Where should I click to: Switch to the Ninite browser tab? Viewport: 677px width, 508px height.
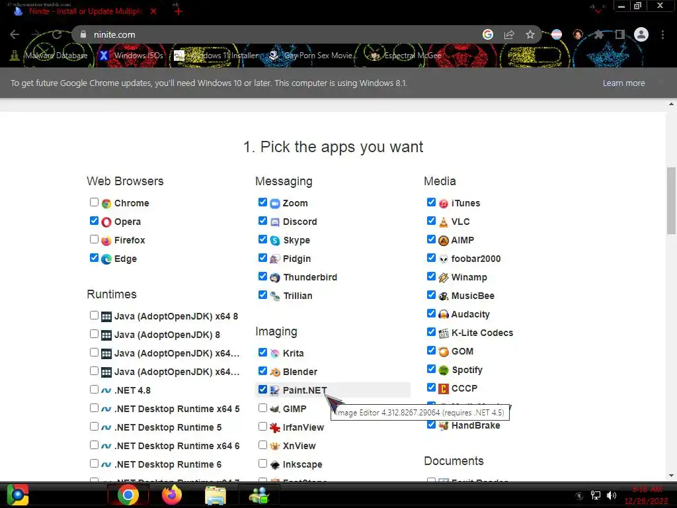coord(84,11)
